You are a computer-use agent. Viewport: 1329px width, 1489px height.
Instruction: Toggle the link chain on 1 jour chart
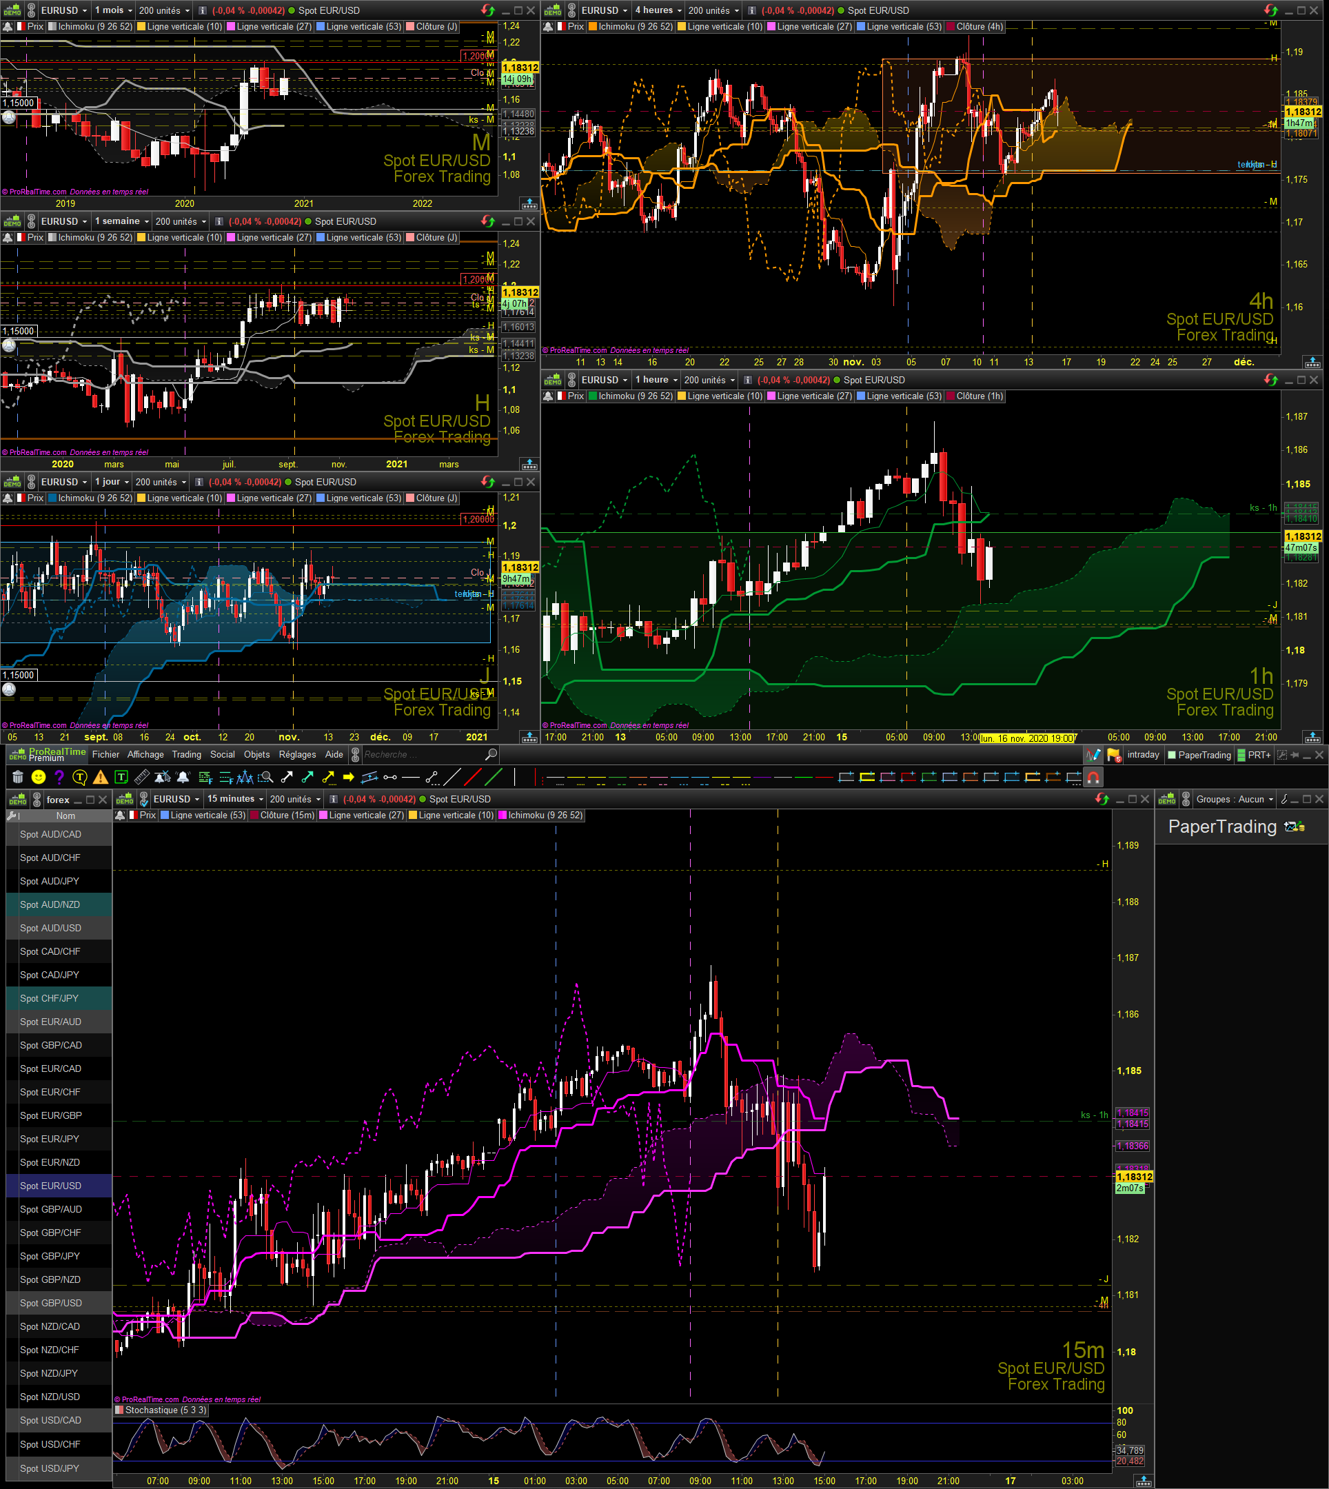tap(32, 482)
